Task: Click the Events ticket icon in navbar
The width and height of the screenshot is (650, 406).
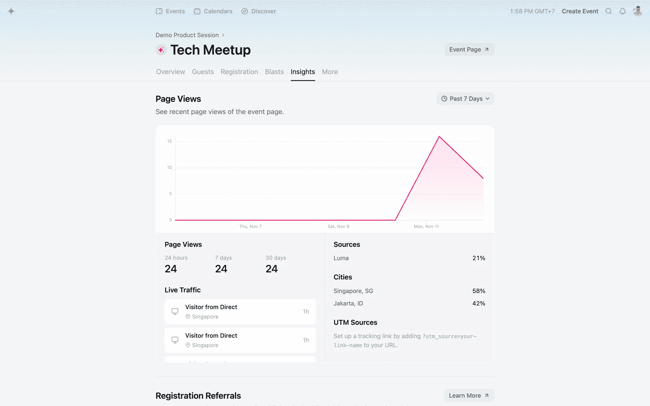Action: click(159, 11)
